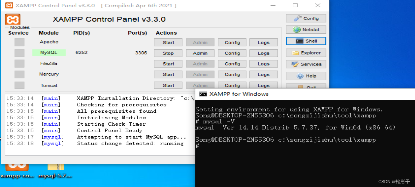Viewport: 415px width, 187px height.
Task: Click the Mercury module label
Action: click(49, 74)
